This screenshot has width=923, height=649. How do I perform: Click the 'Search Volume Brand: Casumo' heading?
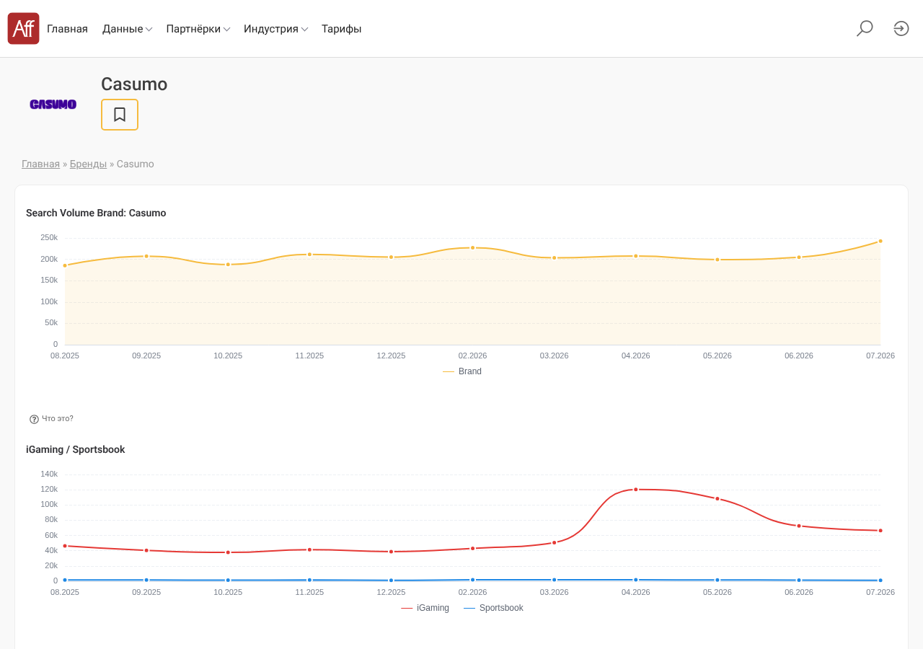(96, 213)
